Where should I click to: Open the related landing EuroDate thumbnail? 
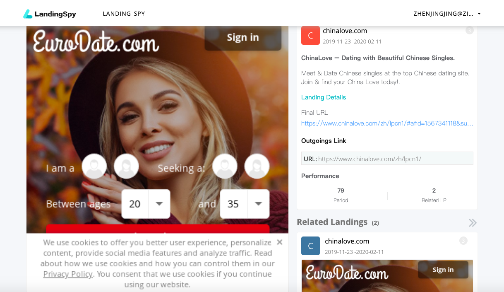click(x=387, y=275)
